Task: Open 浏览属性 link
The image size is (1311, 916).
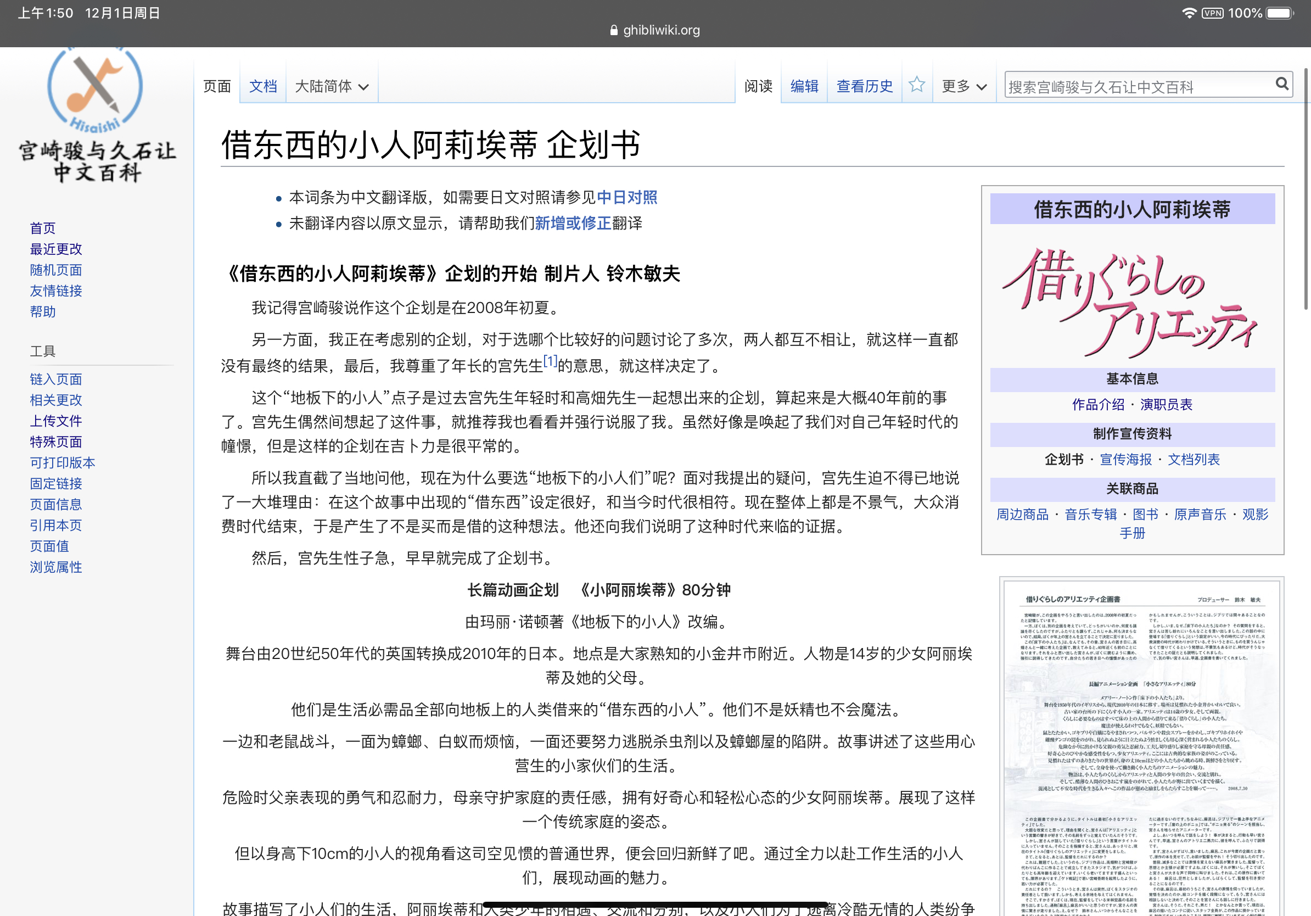Action: 56,567
